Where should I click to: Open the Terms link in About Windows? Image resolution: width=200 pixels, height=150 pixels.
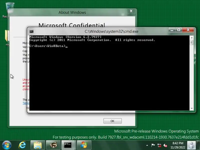coord(26,103)
